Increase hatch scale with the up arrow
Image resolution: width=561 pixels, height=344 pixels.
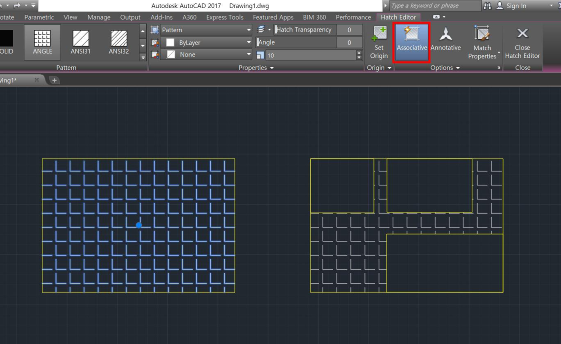(x=359, y=52)
